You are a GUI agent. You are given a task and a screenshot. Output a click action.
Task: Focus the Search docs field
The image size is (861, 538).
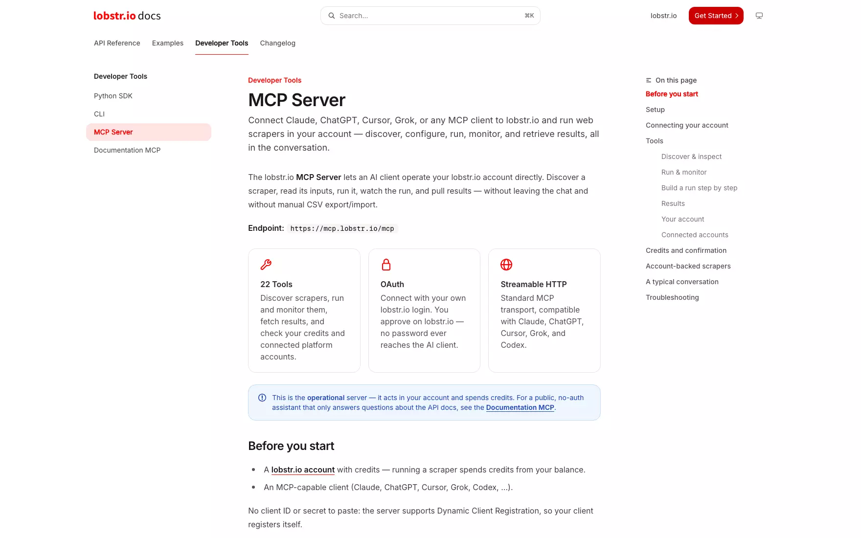pos(430,16)
